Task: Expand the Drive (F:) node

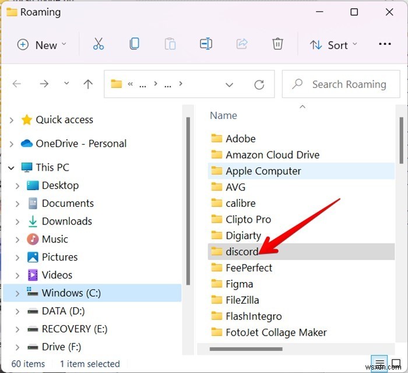Action: (x=17, y=347)
